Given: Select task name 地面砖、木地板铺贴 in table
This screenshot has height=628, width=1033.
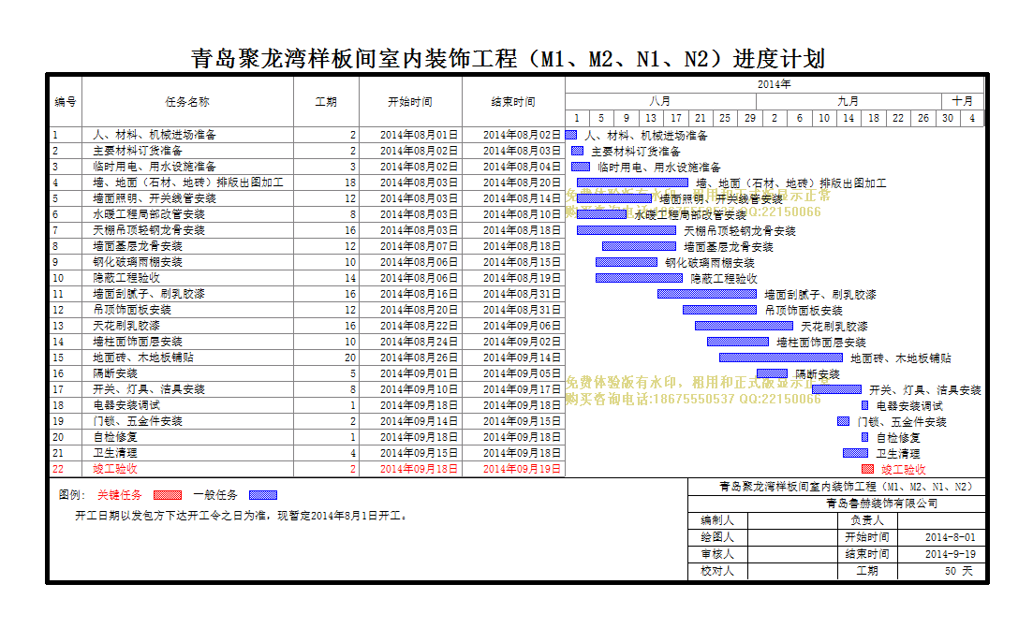Looking at the screenshot, I should click(x=143, y=358).
